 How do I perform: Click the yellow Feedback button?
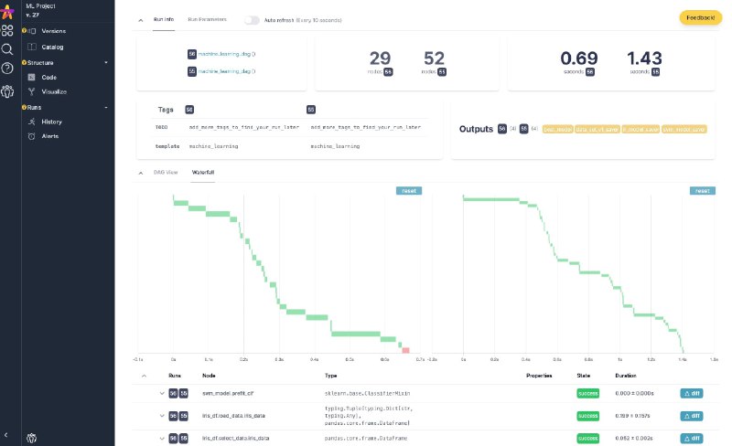click(x=700, y=17)
